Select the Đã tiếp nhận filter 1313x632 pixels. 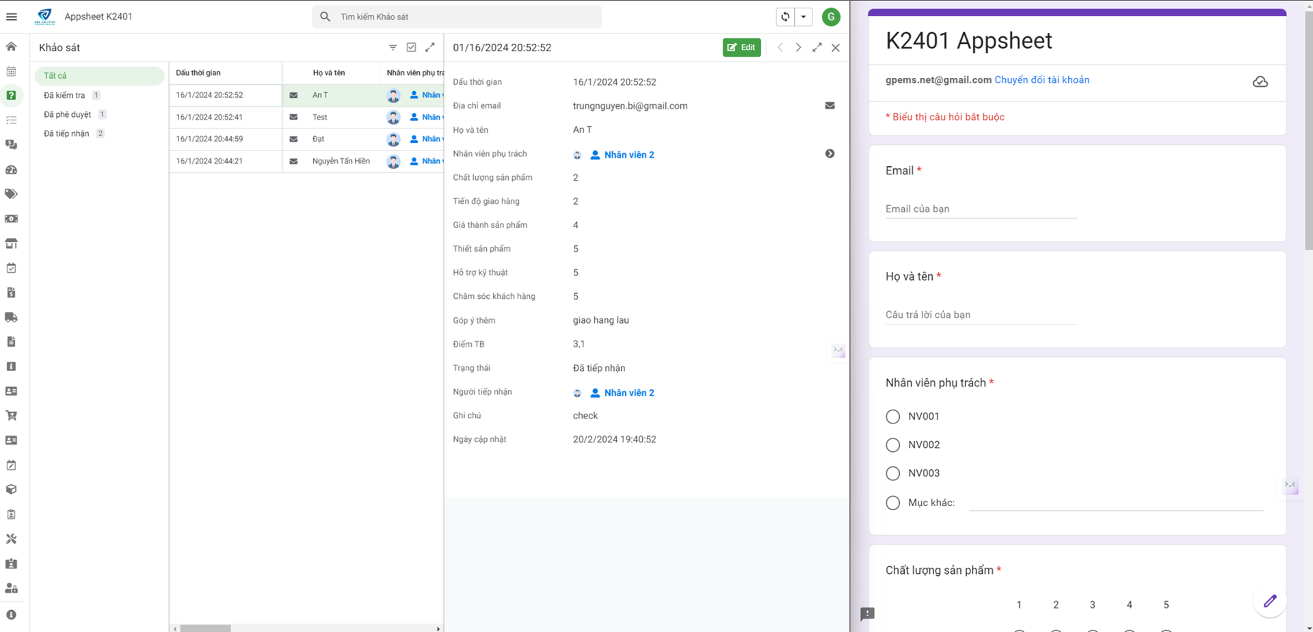point(66,133)
